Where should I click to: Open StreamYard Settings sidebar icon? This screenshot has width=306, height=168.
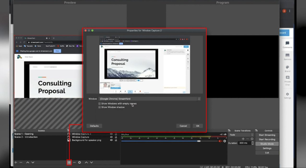pyautogui.click(x=287, y=95)
